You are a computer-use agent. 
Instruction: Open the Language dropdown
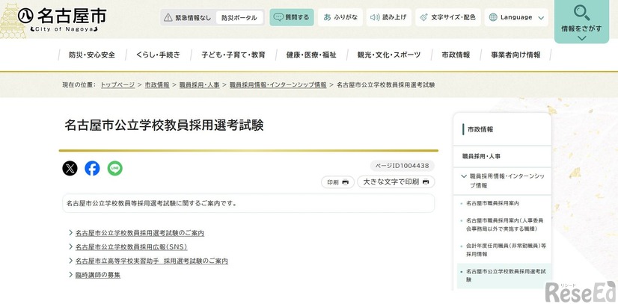pyautogui.click(x=516, y=17)
